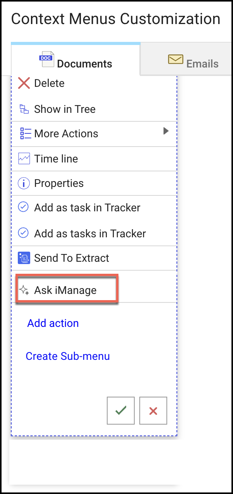Image resolution: width=233 pixels, height=494 pixels.
Task: Click the Send To Extract icon
Action: pyautogui.click(x=24, y=258)
